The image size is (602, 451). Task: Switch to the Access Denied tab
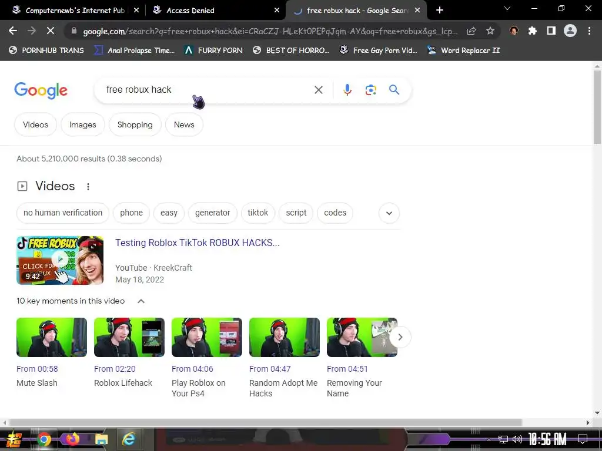click(x=215, y=11)
